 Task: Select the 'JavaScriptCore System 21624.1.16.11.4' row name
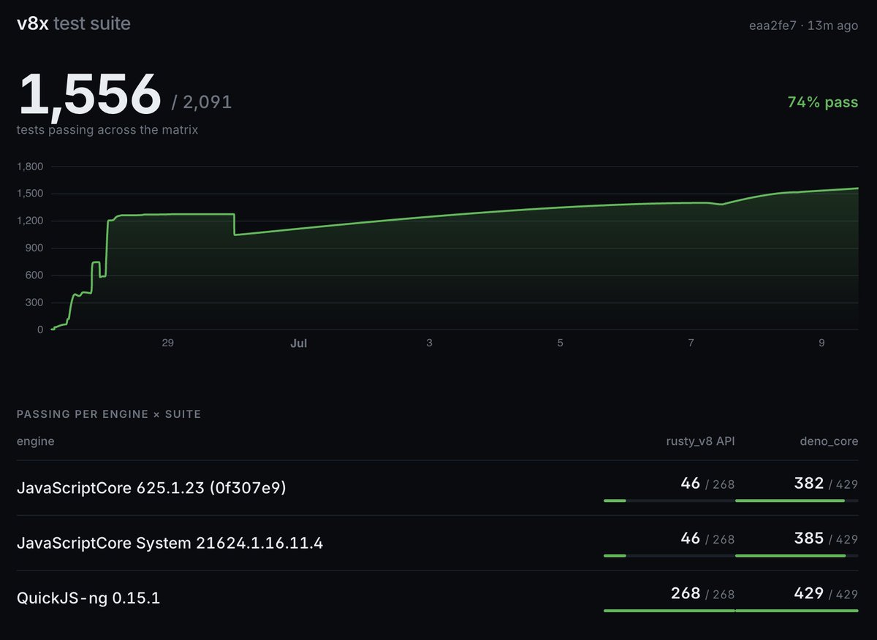[170, 543]
